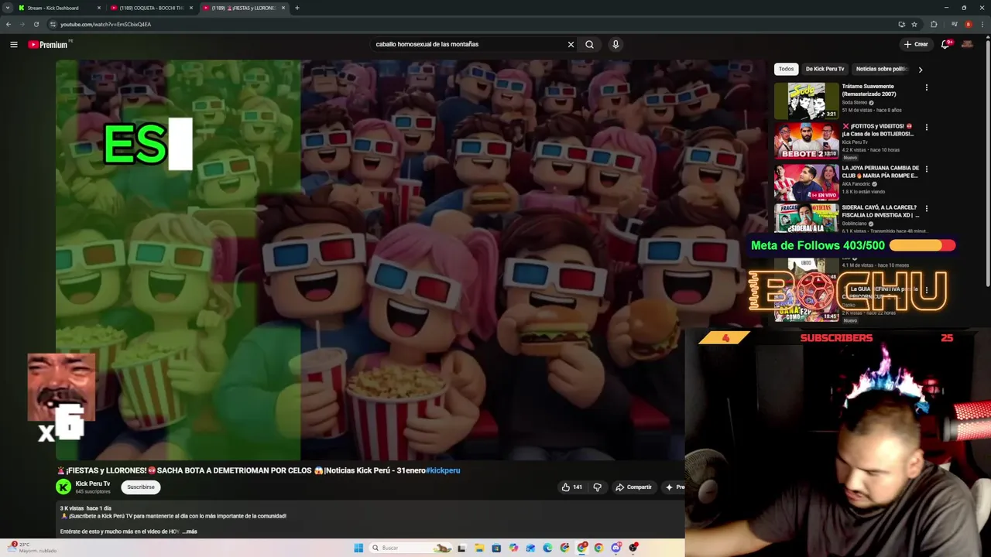Dislike the video with thumbs down
Image resolution: width=991 pixels, height=557 pixels.
pyautogui.click(x=597, y=487)
